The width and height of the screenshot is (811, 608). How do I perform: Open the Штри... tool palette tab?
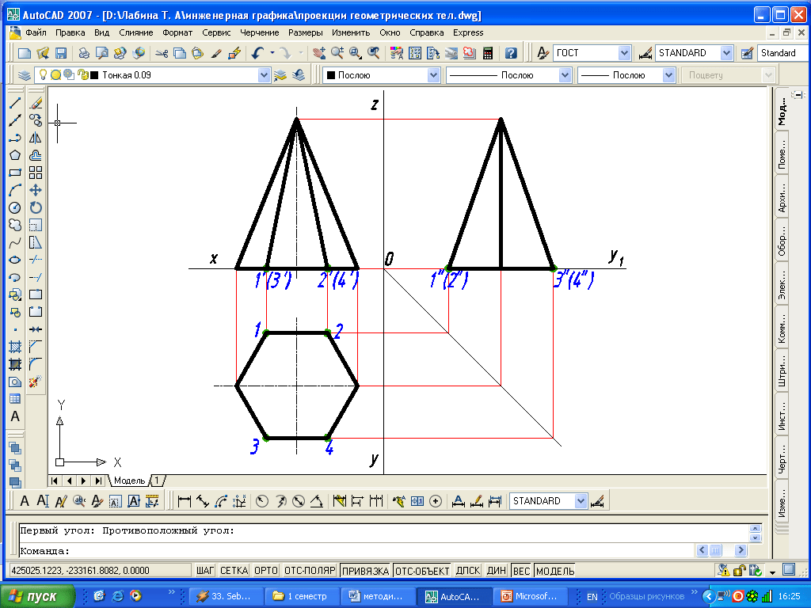coord(782,370)
